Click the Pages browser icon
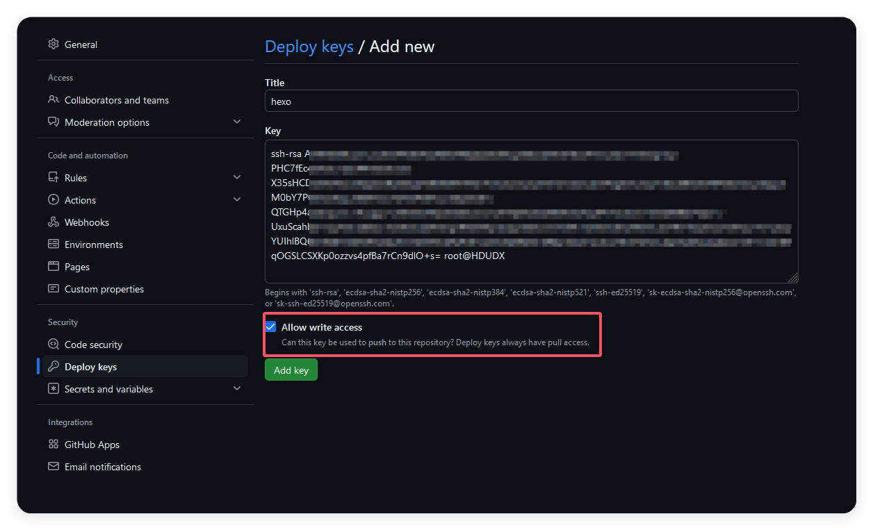This screenshot has width=873, height=530. (x=54, y=267)
